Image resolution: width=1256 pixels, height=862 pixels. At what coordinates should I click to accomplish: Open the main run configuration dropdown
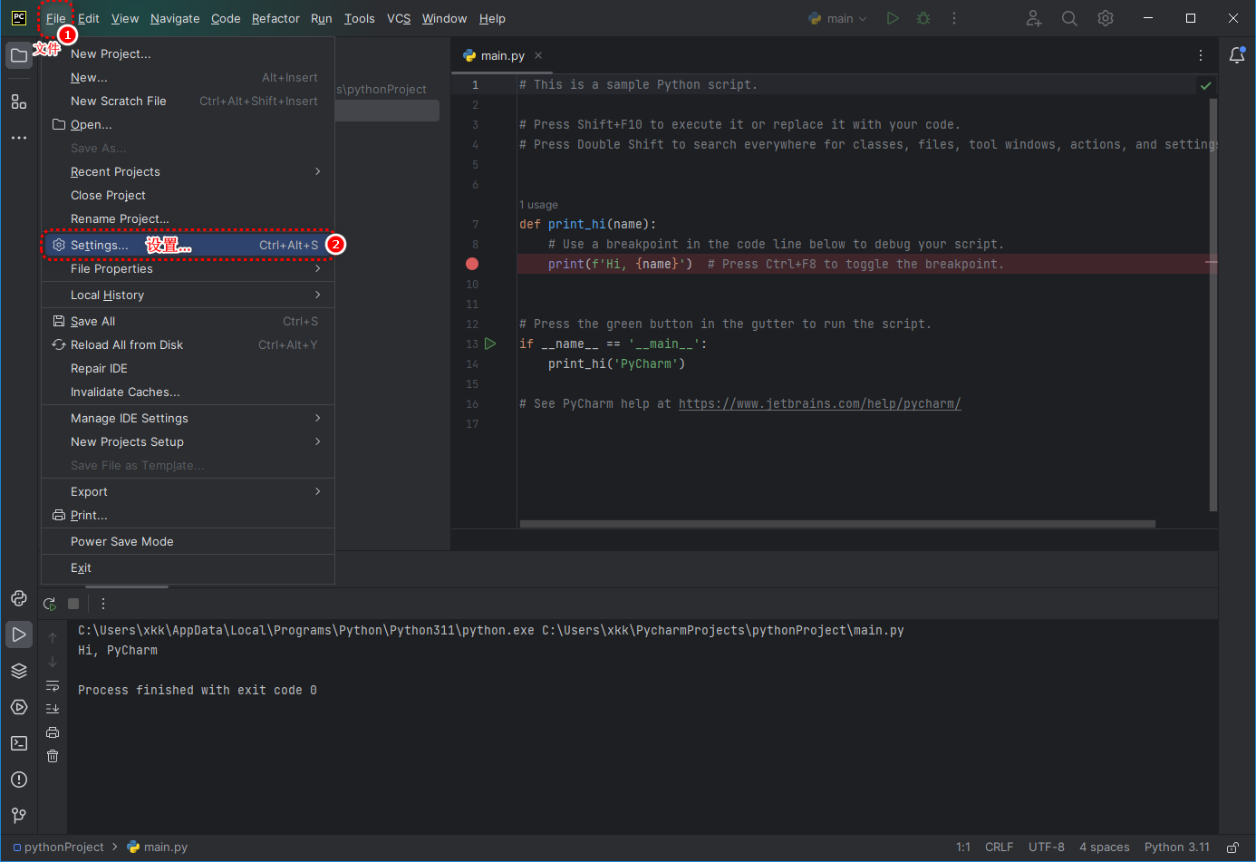coord(838,18)
